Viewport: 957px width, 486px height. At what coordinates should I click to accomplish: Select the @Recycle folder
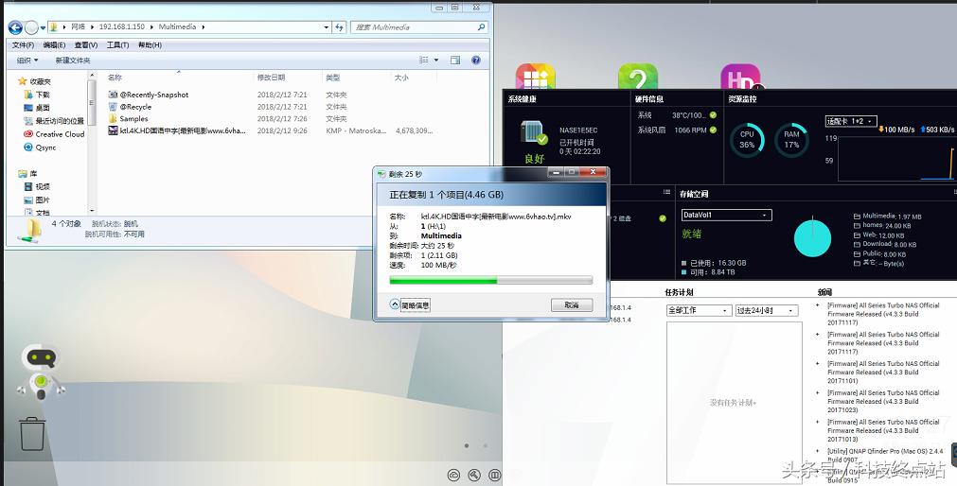coord(130,107)
